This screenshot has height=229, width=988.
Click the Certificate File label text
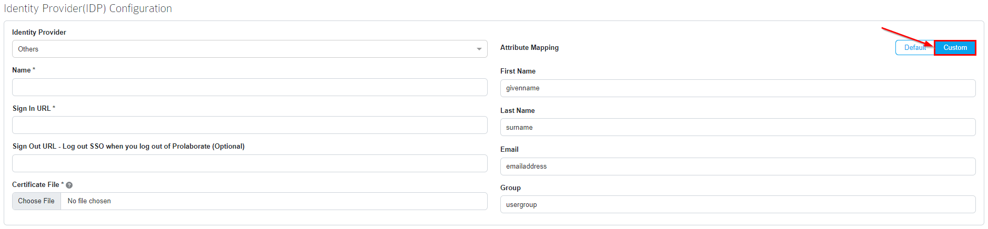(x=36, y=184)
